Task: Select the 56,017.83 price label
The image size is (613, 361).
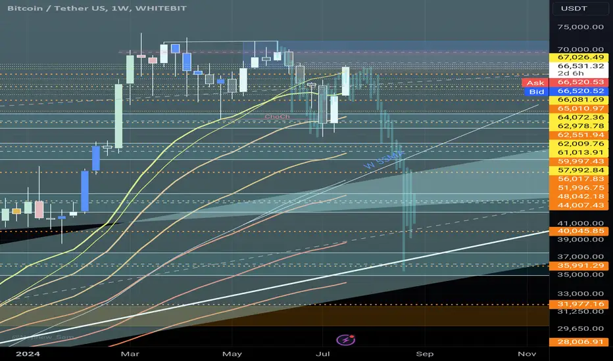Action: click(x=579, y=179)
